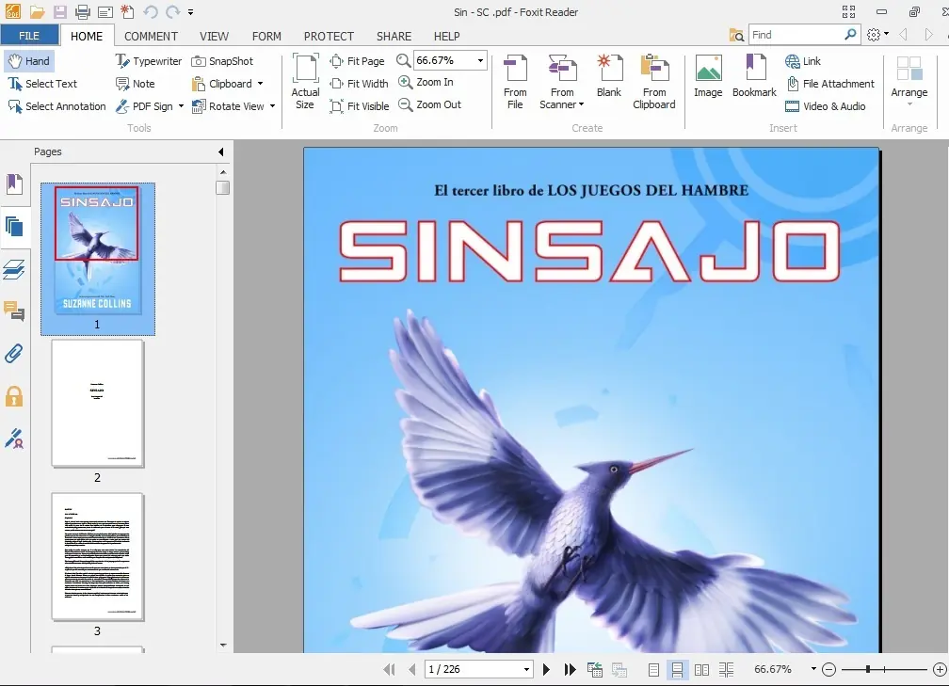Click in the Find search field
Viewport: 949px width, 686px height.
796,35
